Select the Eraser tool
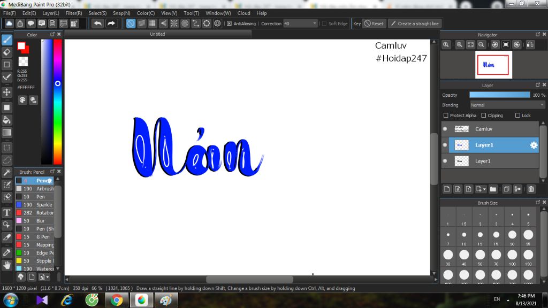This screenshot has height=308, width=548. coord(6,52)
